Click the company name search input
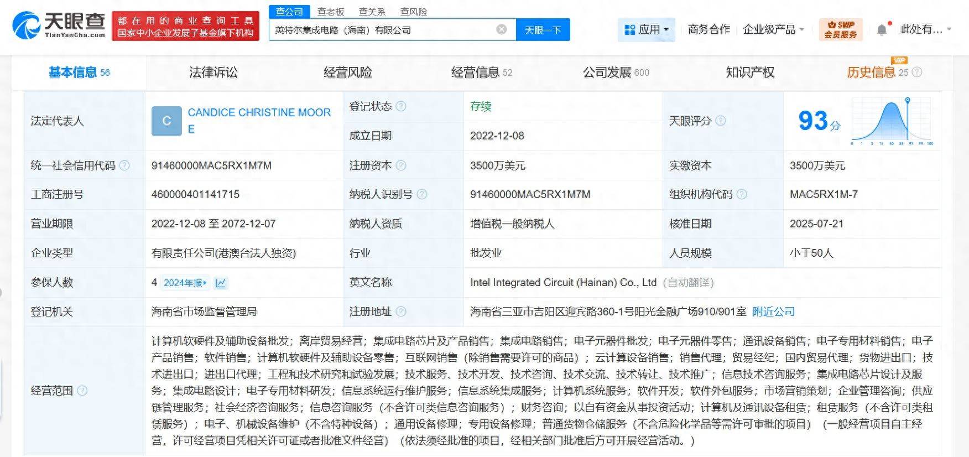969x457 pixels. [x=383, y=30]
